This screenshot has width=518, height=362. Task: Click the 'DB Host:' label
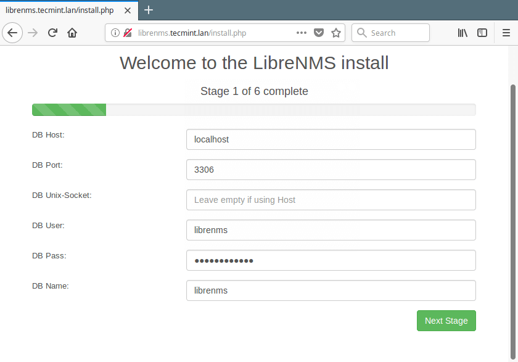(x=48, y=135)
